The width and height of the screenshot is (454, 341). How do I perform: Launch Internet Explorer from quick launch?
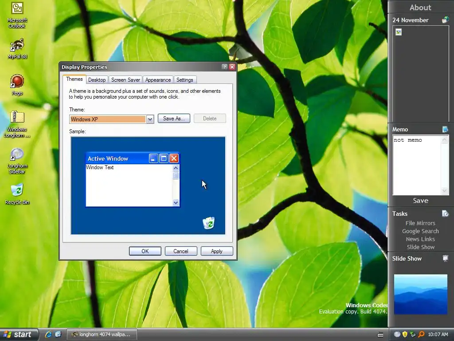click(x=48, y=334)
